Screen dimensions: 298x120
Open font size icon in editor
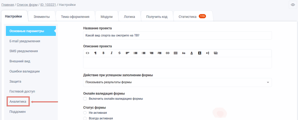click(x=208, y=53)
